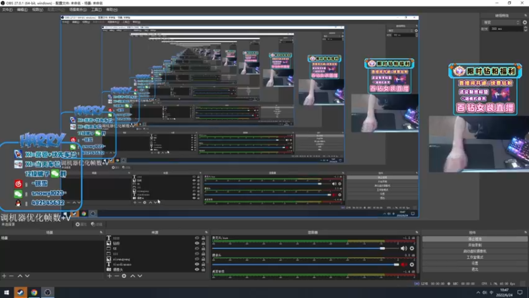This screenshot has height=298, width=529.
Task: Toggle visibility eye of the xiyangyang source
Action: (197, 259)
